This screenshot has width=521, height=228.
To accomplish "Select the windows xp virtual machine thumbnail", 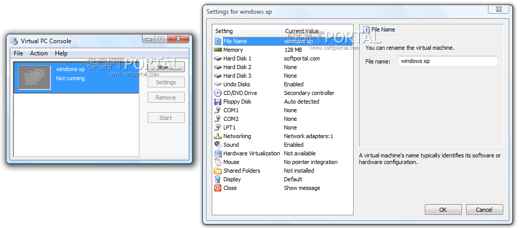I will 35,78.
